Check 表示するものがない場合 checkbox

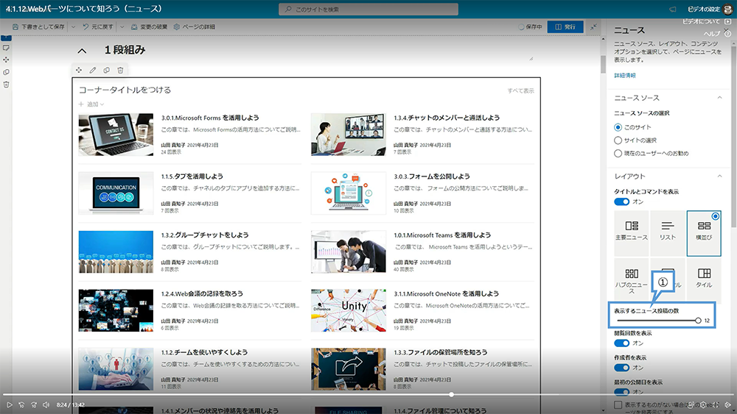click(x=618, y=404)
